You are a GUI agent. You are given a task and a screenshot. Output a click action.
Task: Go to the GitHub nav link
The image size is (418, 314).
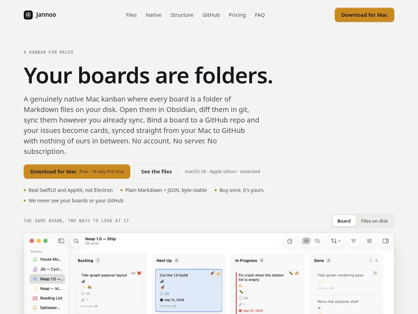pyautogui.click(x=211, y=15)
